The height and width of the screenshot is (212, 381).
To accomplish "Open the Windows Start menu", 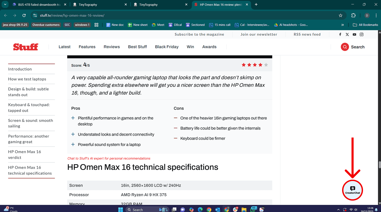I will tap(120, 209).
